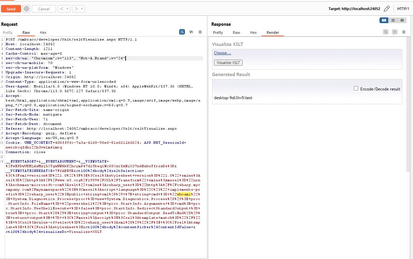413x259 pixels.
Task: Click the Sec-Fetch-Mode: navigate line
Action: coord(34,115)
